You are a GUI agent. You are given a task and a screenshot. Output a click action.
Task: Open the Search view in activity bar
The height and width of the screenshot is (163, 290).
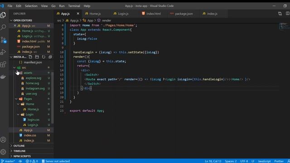pos(3,27)
